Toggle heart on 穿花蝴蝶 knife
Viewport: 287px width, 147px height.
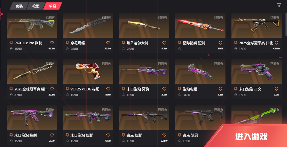pos(108,43)
